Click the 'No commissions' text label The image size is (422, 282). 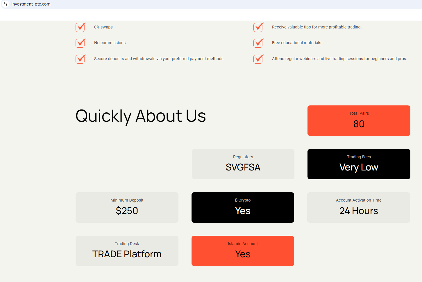pyautogui.click(x=110, y=43)
